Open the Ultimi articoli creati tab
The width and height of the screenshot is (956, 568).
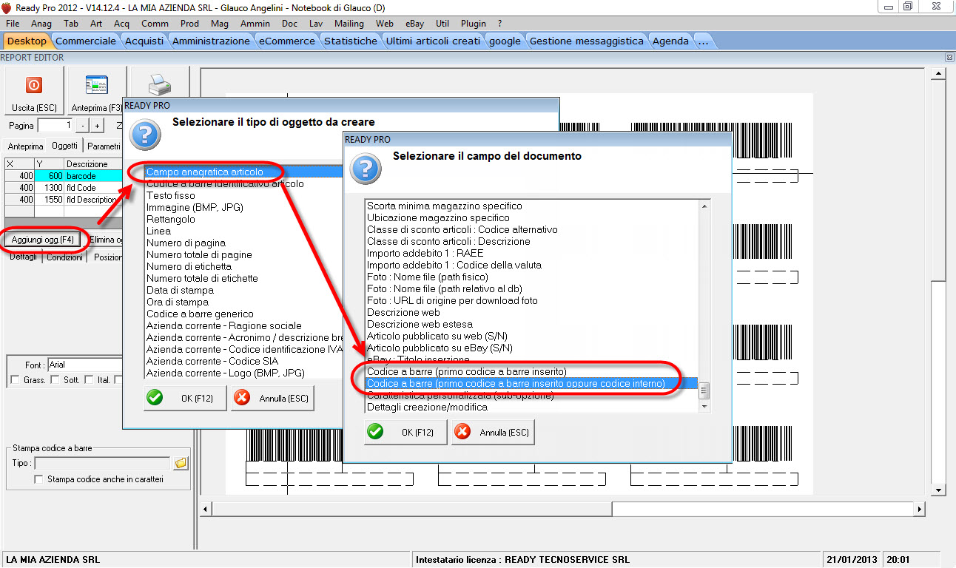[x=433, y=41]
